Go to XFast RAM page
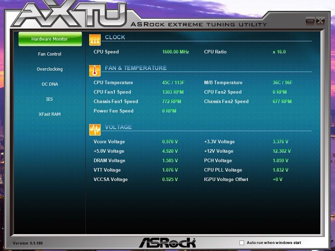335x251 pixels. pos(49,114)
